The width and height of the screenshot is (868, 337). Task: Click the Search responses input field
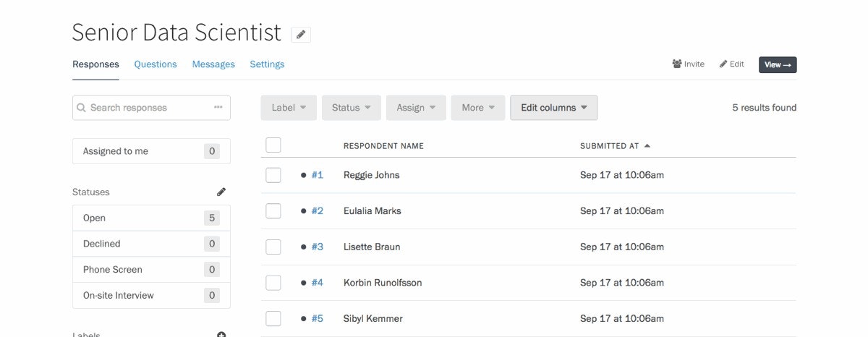[148, 108]
